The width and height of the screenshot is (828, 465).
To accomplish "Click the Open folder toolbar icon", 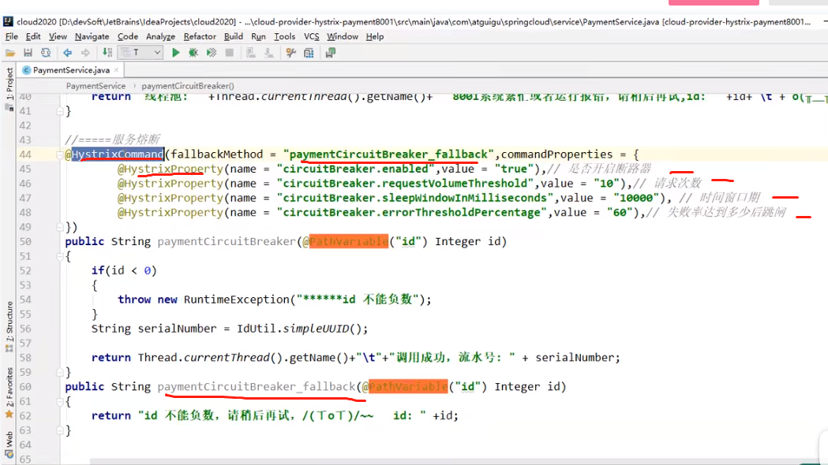I will click(10, 53).
